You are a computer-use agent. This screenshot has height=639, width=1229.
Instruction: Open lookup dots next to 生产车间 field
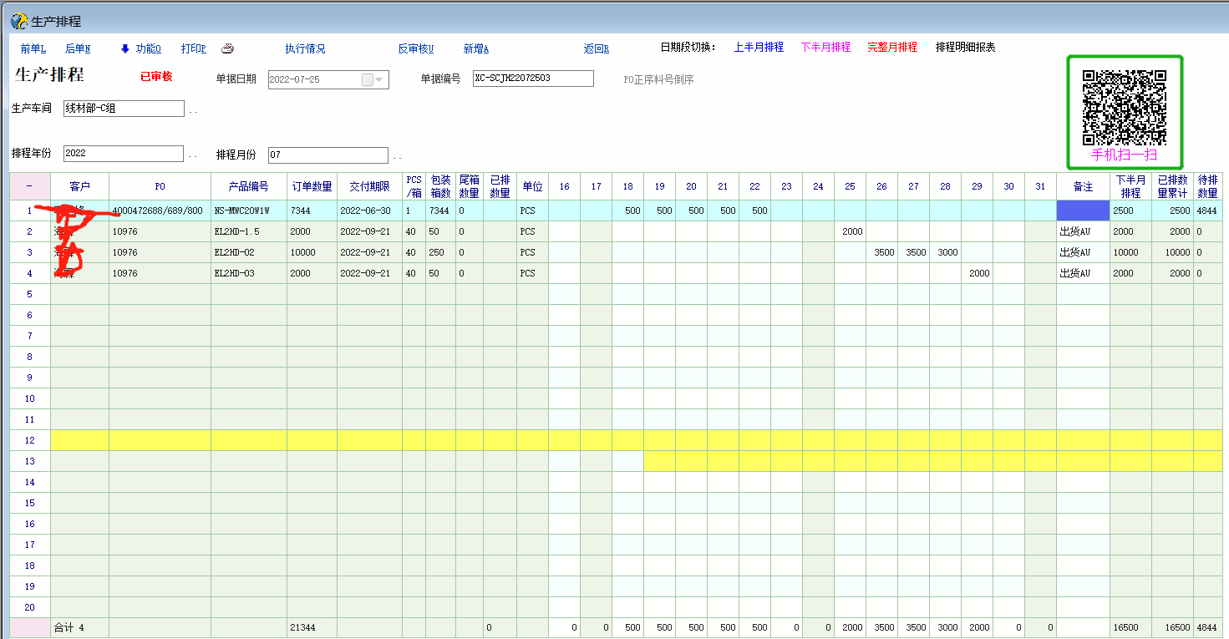193,110
